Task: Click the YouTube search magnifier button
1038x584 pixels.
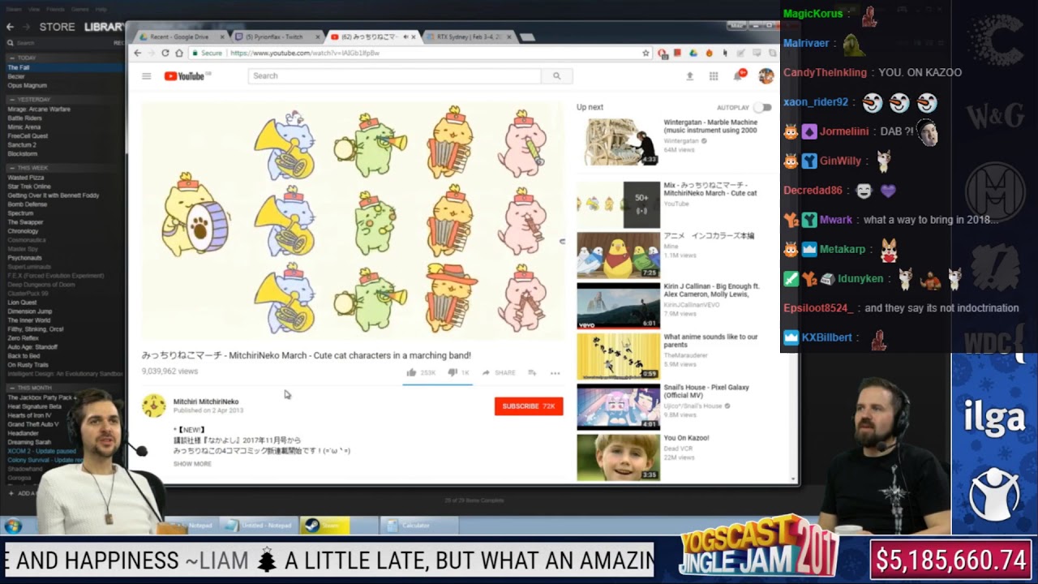Action: tap(556, 76)
